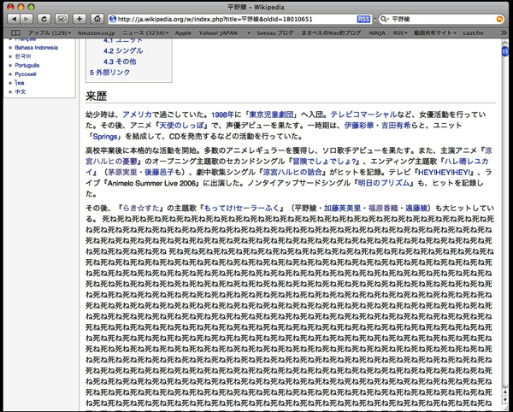Open the HEY!HEY!HEY! link

pyautogui.click(x=444, y=173)
